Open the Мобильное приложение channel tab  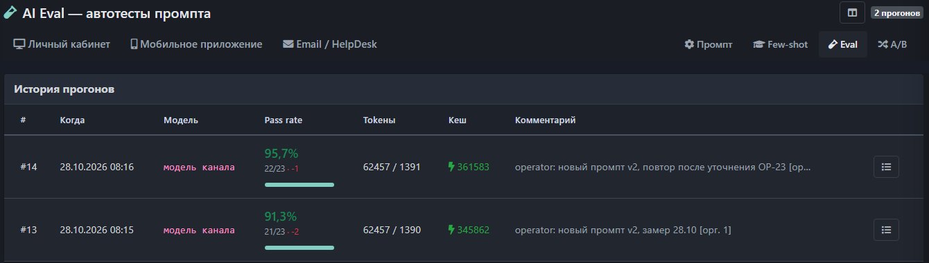point(196,44)
